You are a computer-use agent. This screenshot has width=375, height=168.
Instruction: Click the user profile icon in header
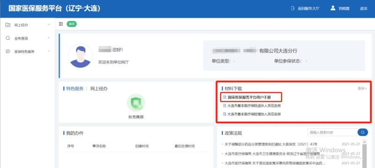333,8
